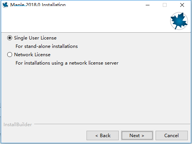Viewport: 192px width, 144px height.
Task: Click 'For stand-alone installations' description
Action: 47,46
